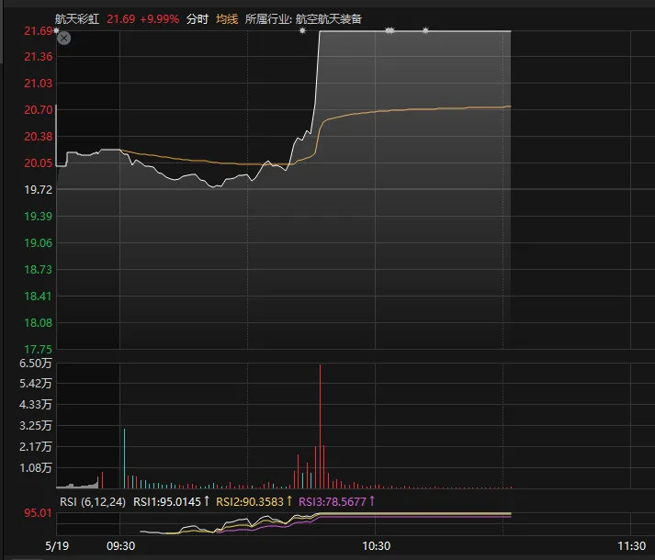Image resolution: width=655 pixels, height=560 pixels.
Task: Click the 21.03 price axis label
Action: (x=39, y=84)
